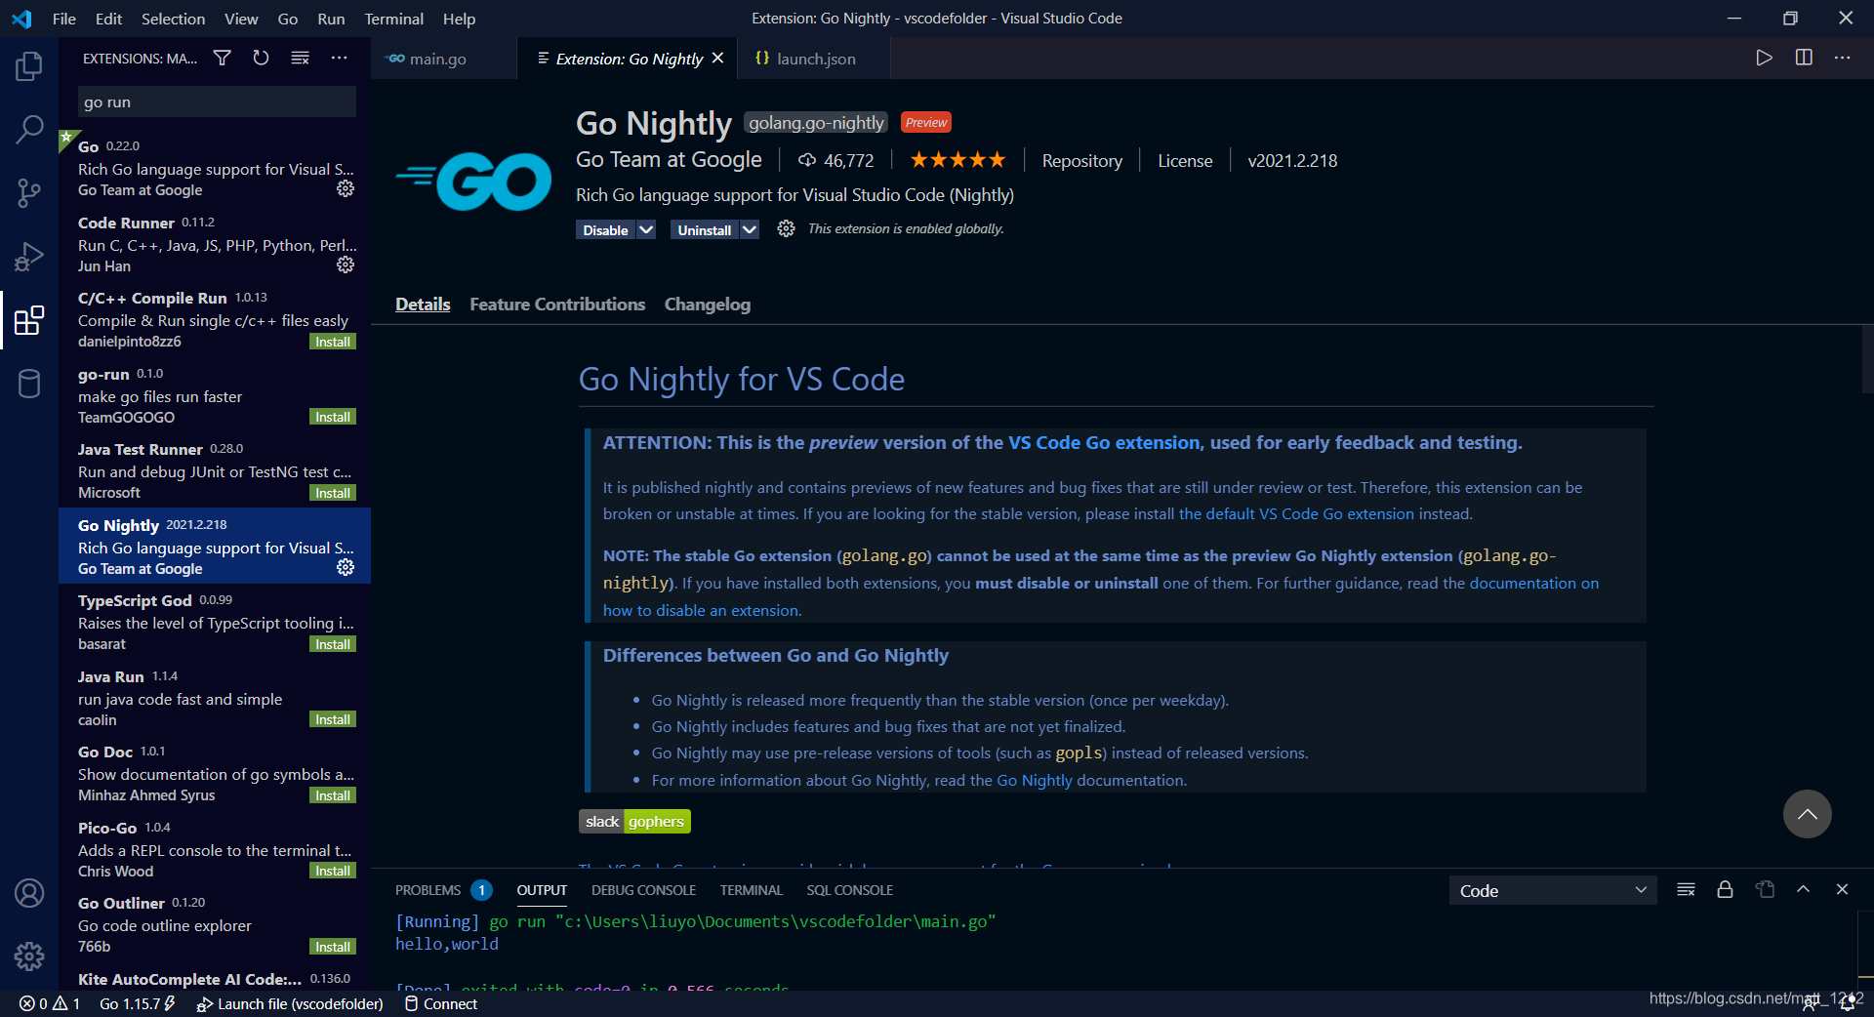
Task: Open the Uninstall dropdown arrow
Action: (x=749, y=229)
